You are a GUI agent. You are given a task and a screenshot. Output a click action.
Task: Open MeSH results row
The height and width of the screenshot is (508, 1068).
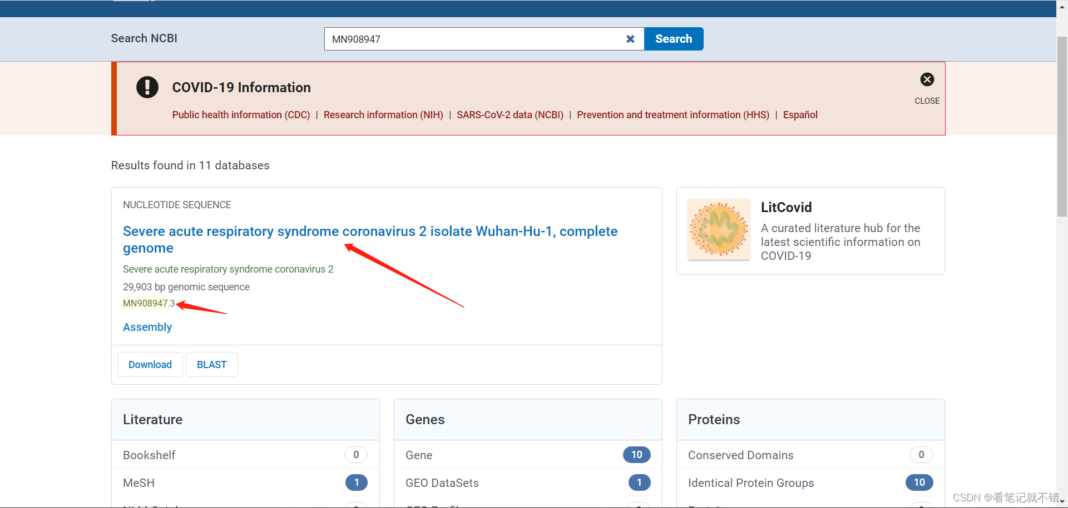tap(245, 482)
